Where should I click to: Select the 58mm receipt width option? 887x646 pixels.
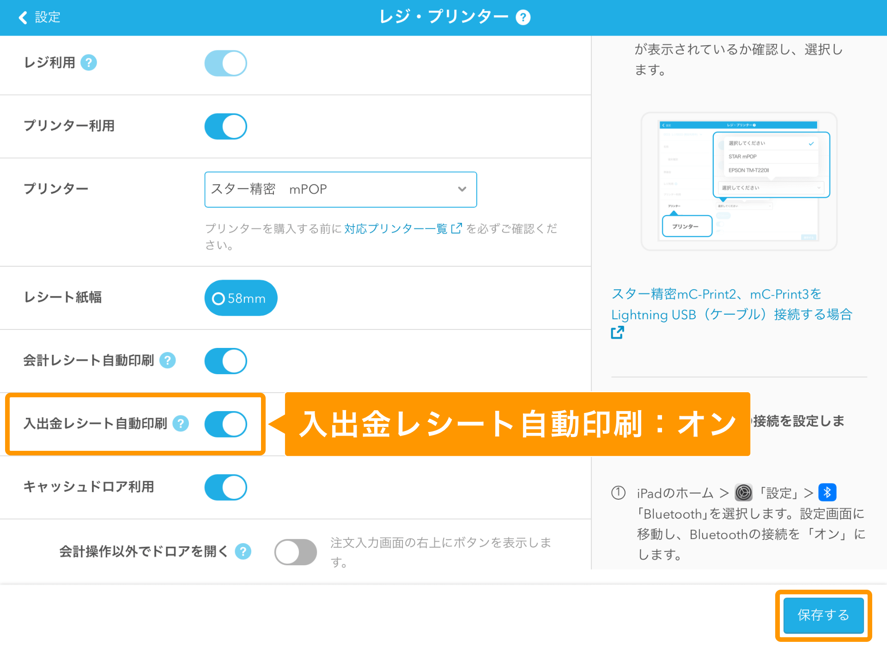pyautogui.click(x=241, y=298)
